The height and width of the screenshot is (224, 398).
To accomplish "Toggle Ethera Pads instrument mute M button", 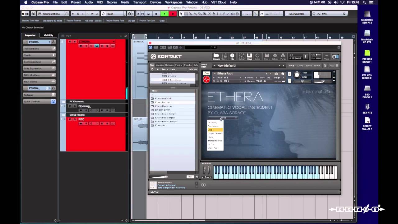I will [290, 81].
